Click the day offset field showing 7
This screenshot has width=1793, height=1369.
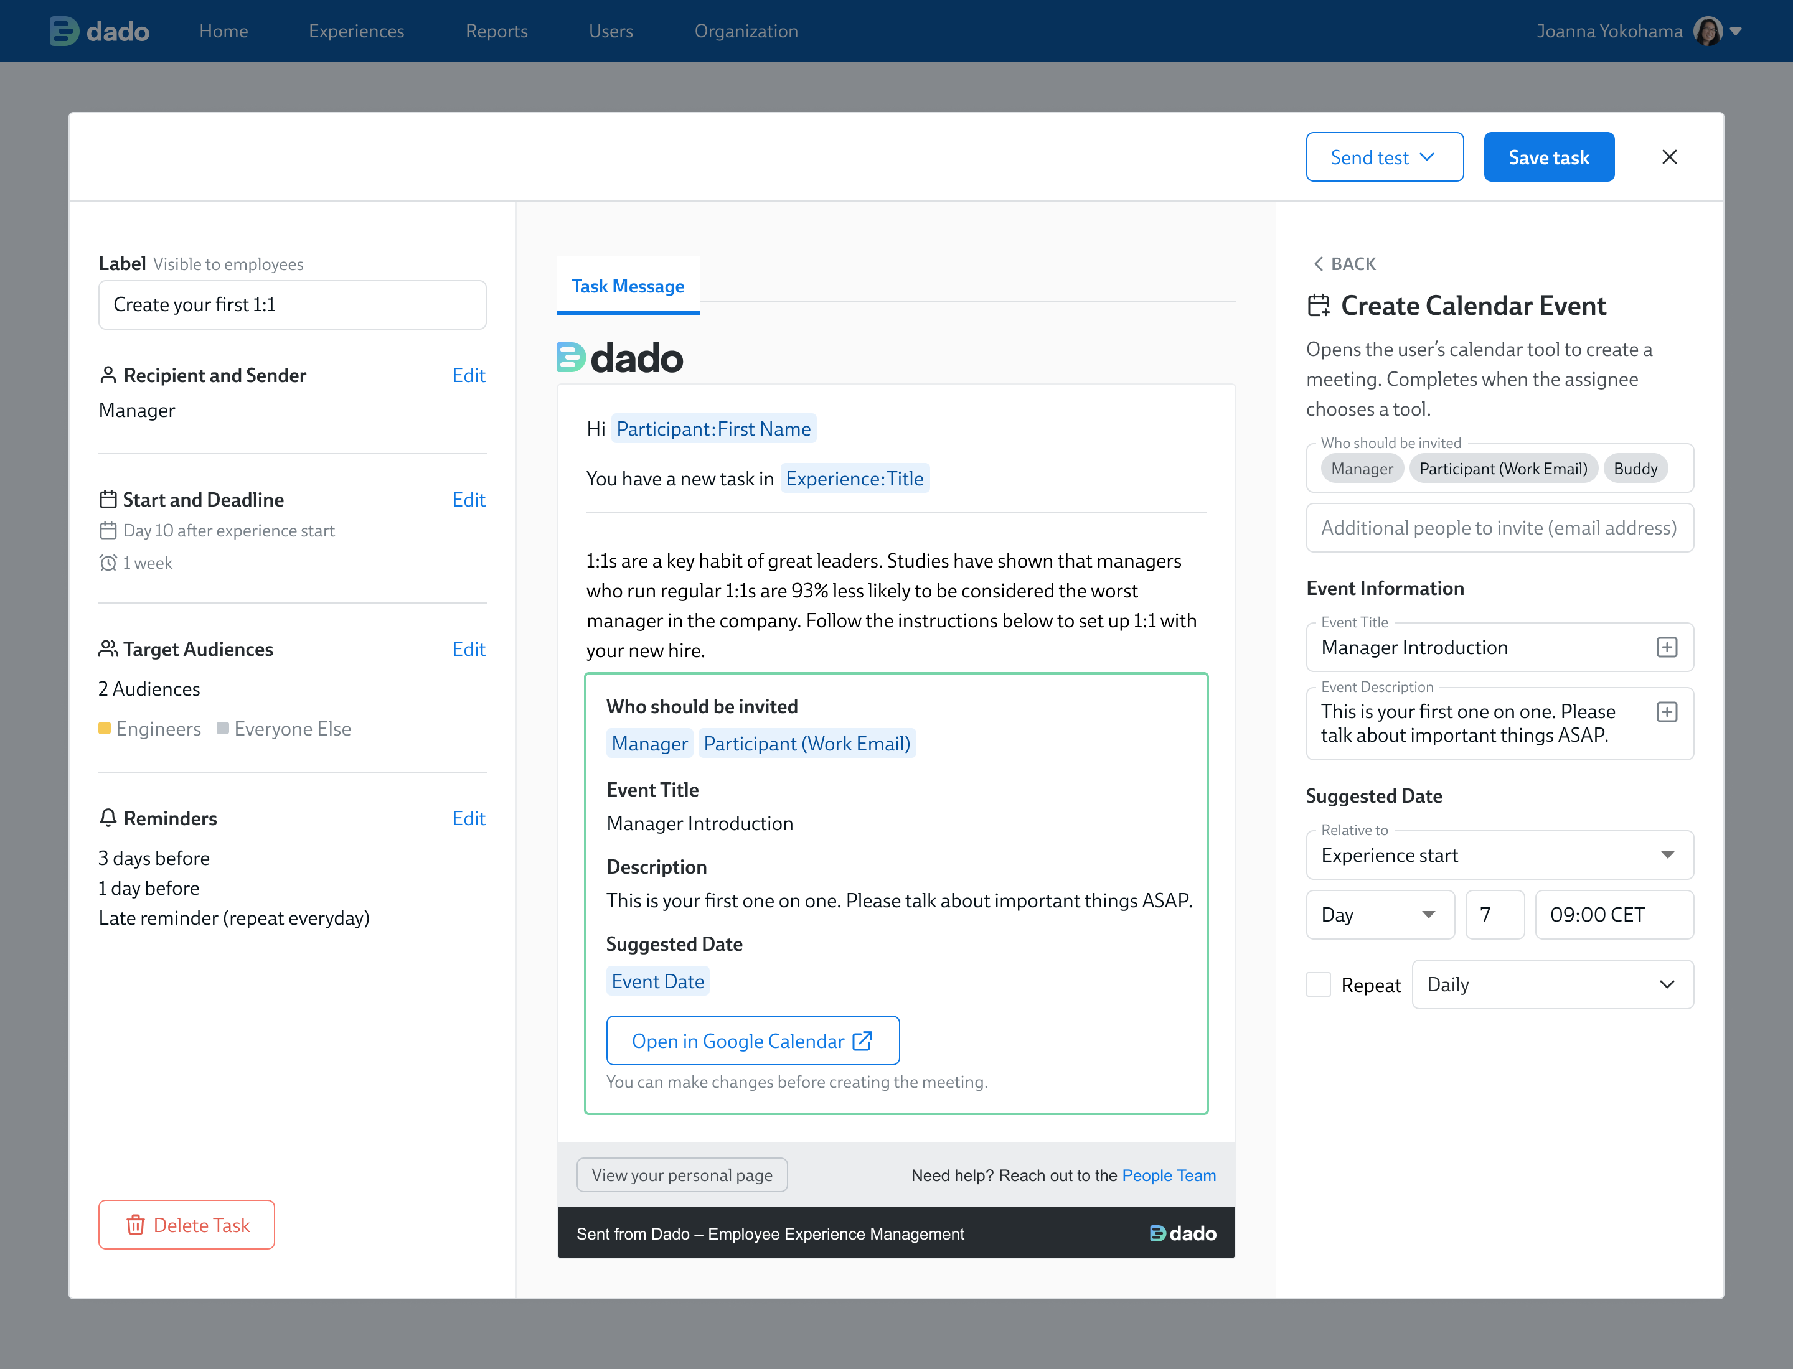(1495, 914)
